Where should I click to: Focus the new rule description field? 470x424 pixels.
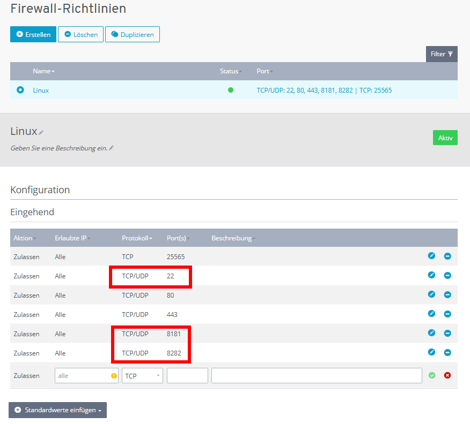317,376
